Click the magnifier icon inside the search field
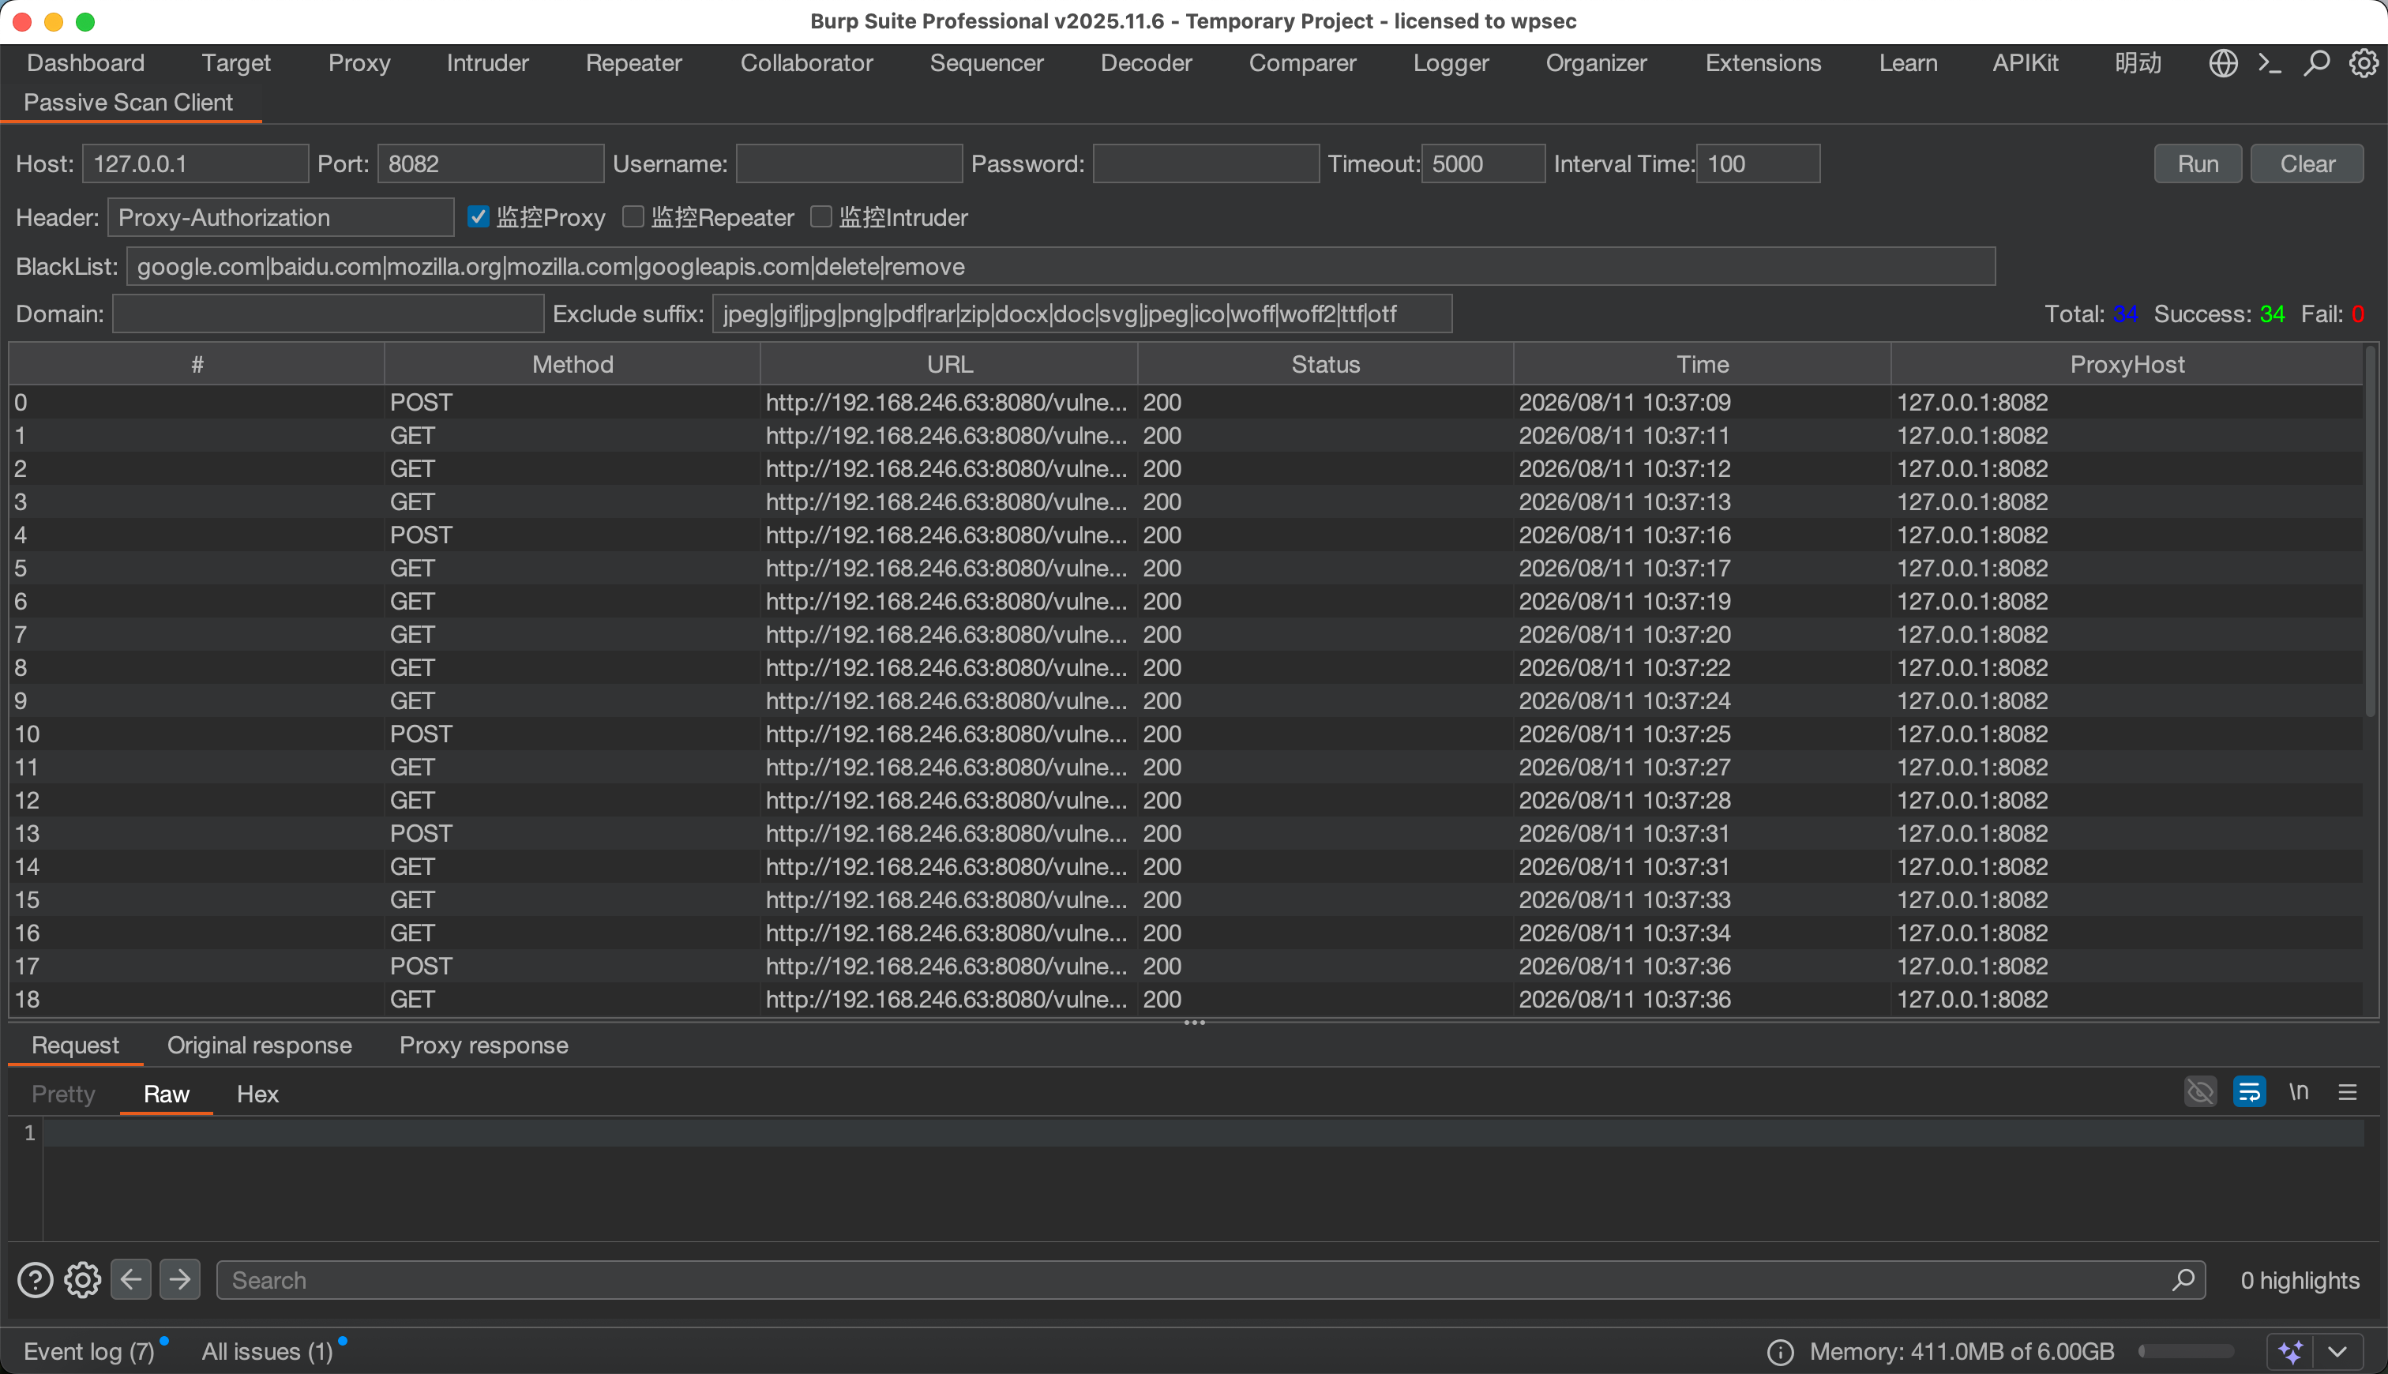The height and width of the screenshot is (1374, 2388). pyautogui.click(x=2183, y=1279)
